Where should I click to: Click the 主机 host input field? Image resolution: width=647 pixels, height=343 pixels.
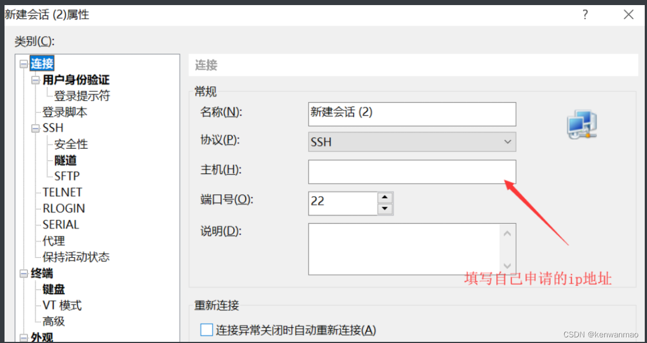pos(412,172)
